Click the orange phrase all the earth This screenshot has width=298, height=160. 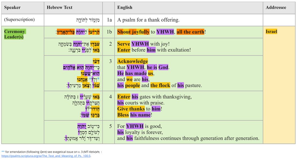coord(190,32)
